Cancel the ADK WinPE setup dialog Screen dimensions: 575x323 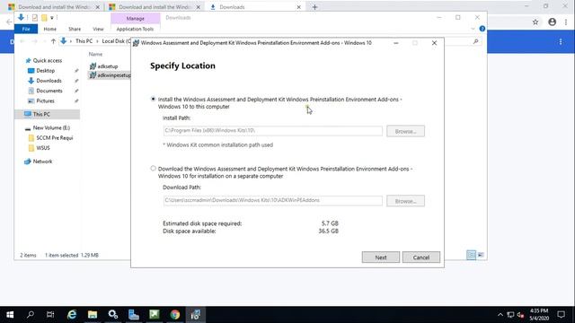[x=421, y=258]
